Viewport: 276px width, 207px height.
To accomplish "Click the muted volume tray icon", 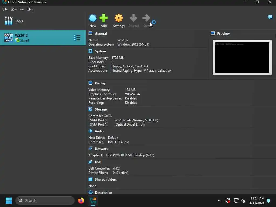I will pos(243,201).
